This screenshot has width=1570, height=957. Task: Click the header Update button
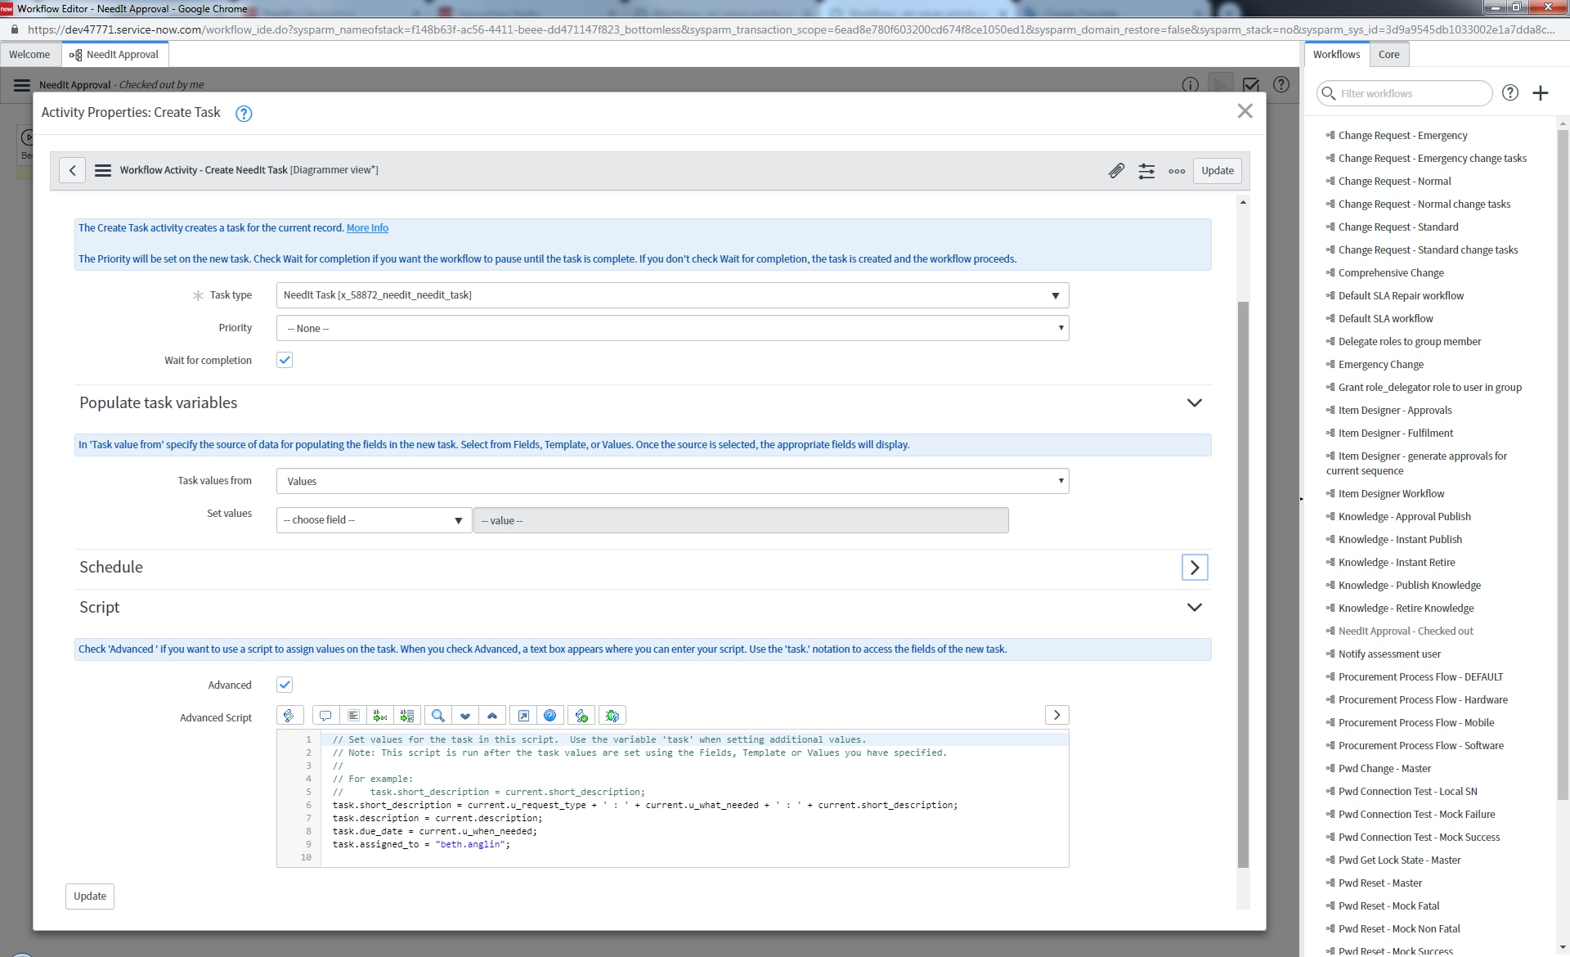click(1218, 170)
